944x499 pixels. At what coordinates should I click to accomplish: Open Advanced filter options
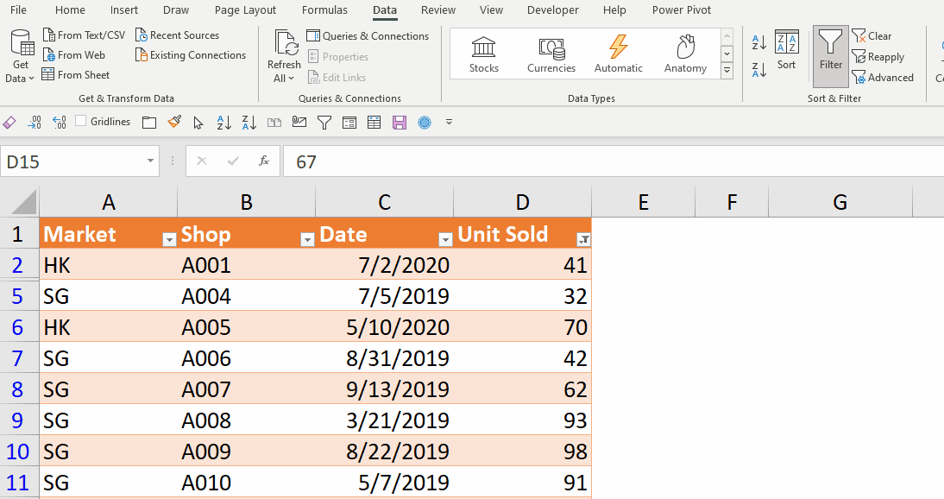coord(884,77)
